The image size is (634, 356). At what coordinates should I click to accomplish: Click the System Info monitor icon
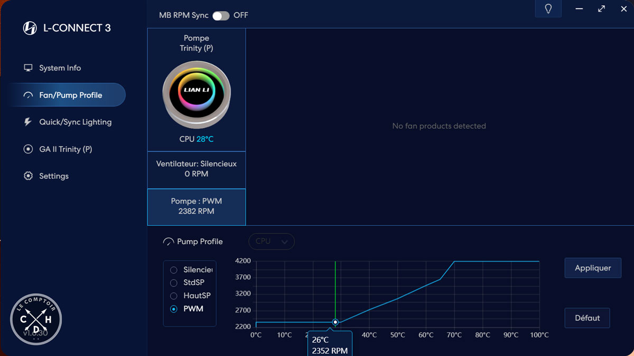[29, 68]
